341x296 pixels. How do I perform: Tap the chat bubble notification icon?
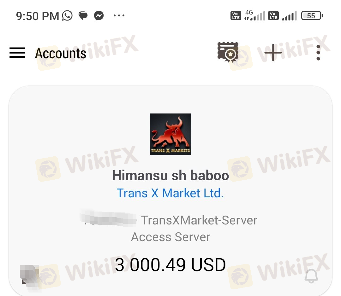click(x=83, y=16)
